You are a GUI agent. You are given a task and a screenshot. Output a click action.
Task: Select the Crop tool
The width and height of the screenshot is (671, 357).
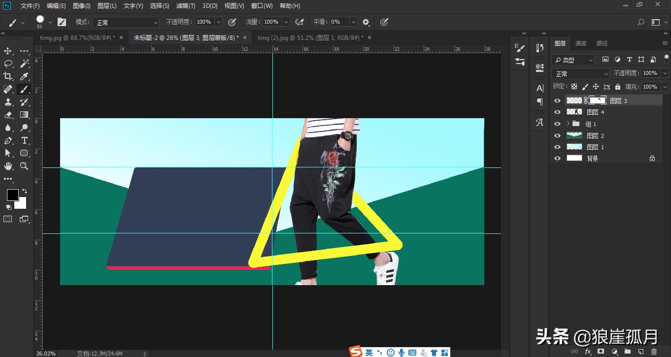(8, 76)
